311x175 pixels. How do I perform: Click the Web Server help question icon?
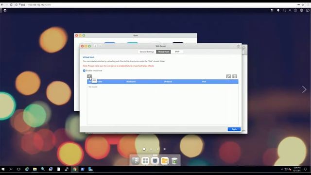pyautogui.click(x=239, y=46)
